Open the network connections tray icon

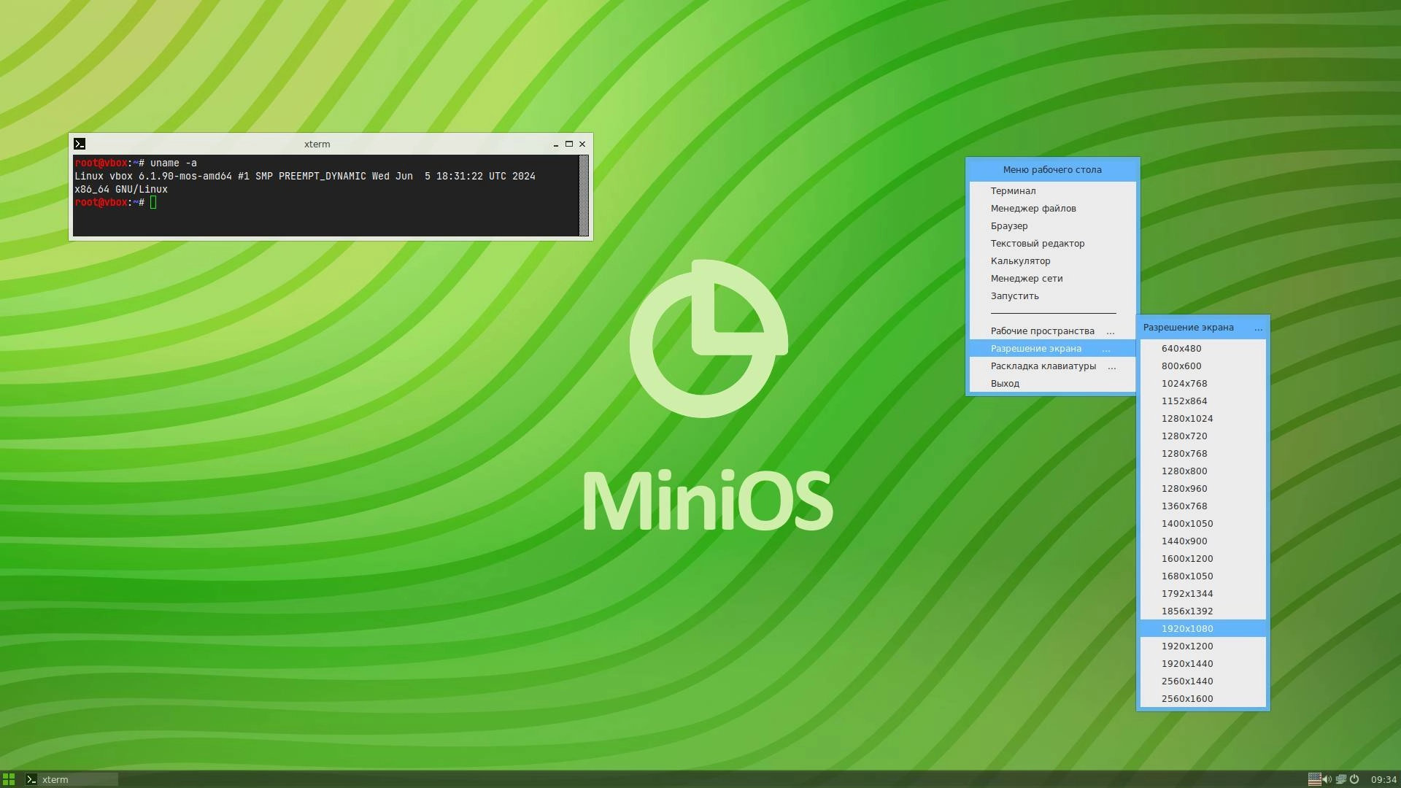tap(1340, 779)
